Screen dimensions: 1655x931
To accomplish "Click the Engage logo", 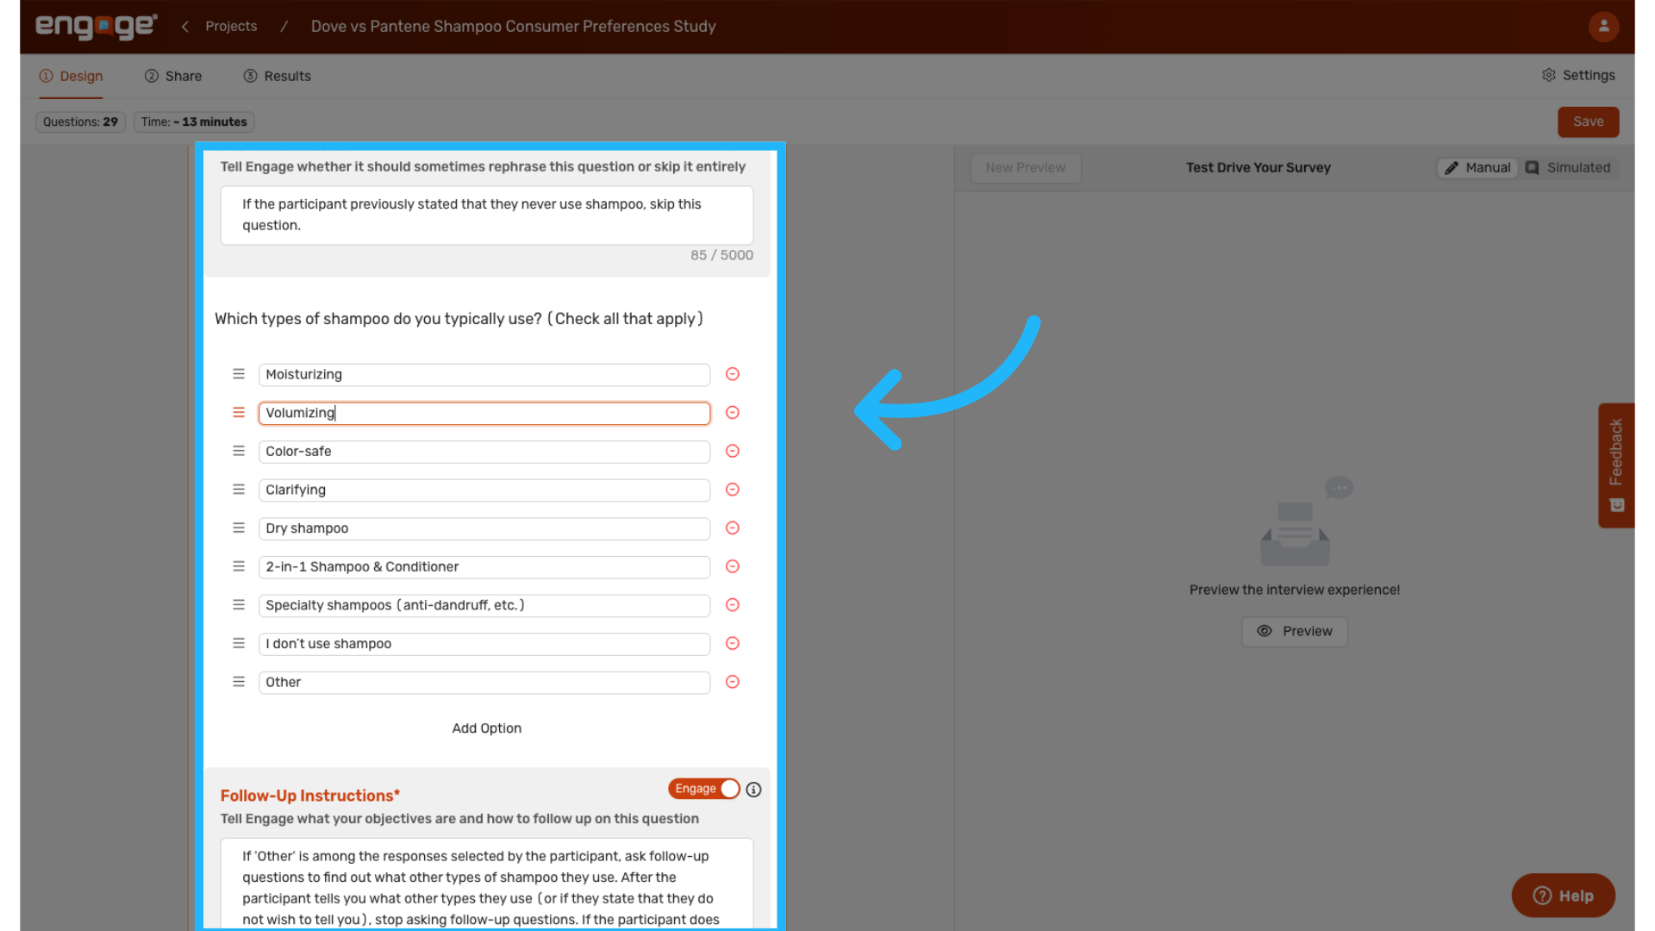I will pos(96,26).
